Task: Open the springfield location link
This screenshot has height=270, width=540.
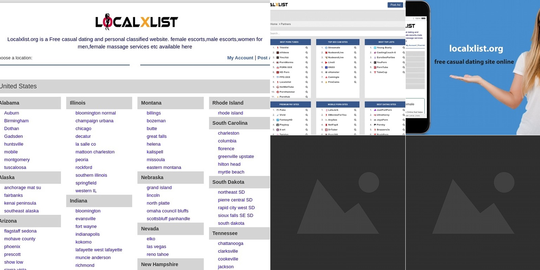Action: click(86, 183)
